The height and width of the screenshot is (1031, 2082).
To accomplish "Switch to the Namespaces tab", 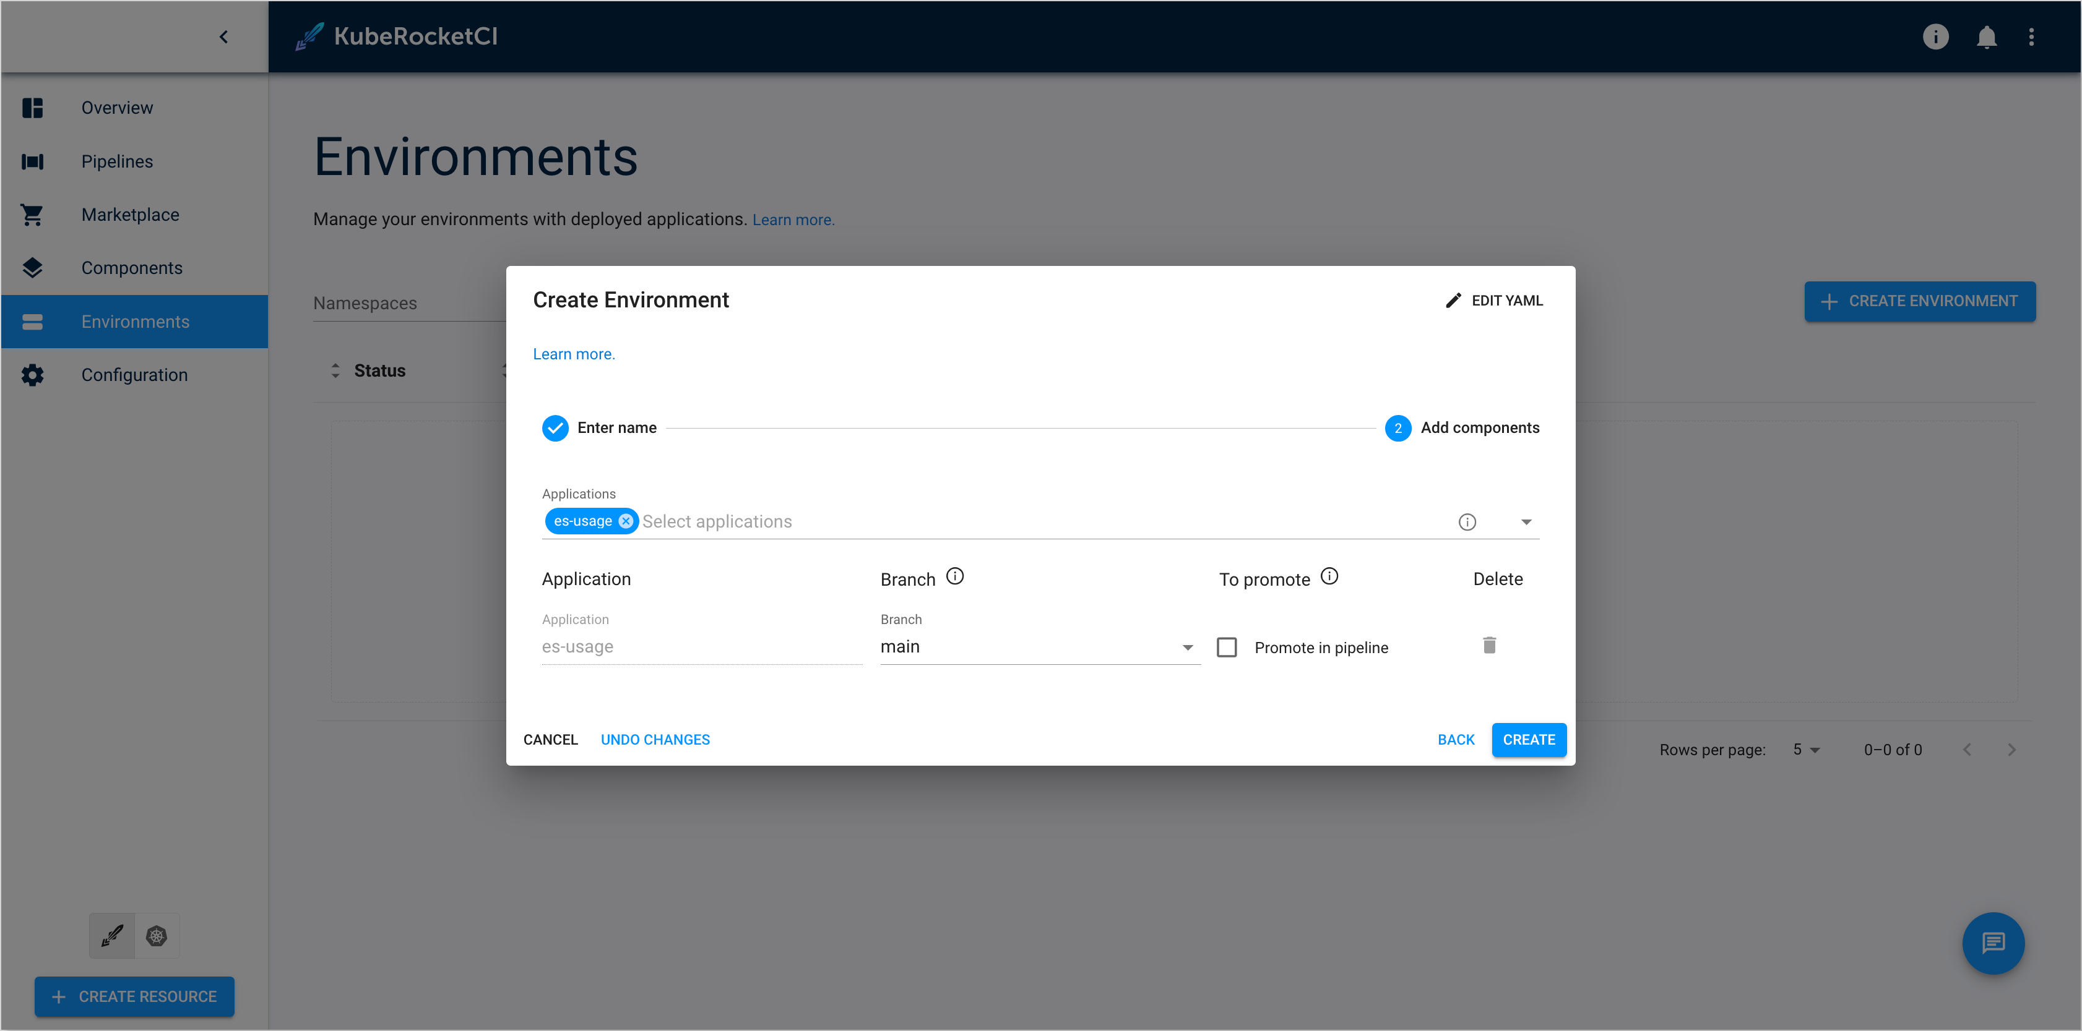I will point(365,304).
